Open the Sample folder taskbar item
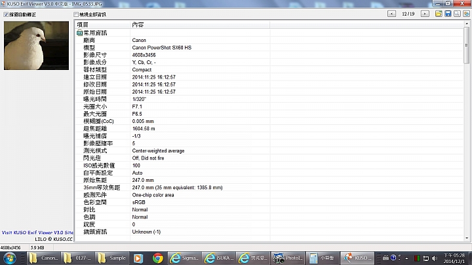The height and width of the screenshot is (265, 472). (113, 258)
